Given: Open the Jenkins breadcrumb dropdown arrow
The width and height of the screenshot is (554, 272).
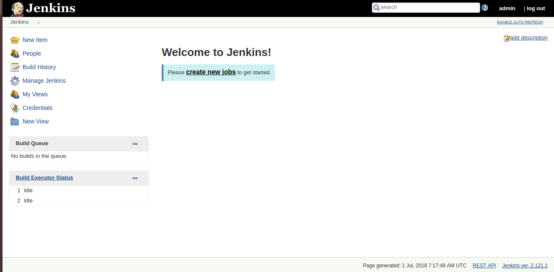Looking at the screenshot, I should [x=39, y=22].
